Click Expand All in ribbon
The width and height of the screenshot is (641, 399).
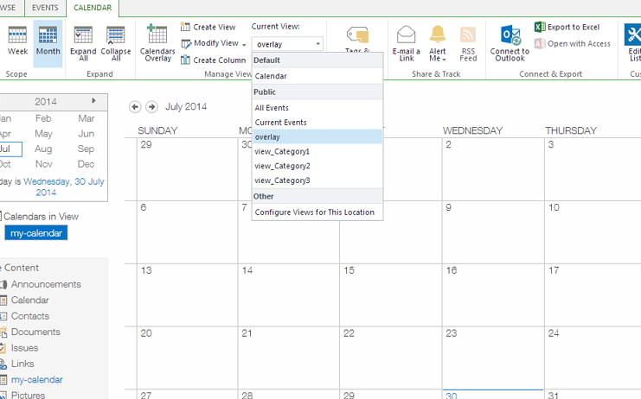point(83,43)
